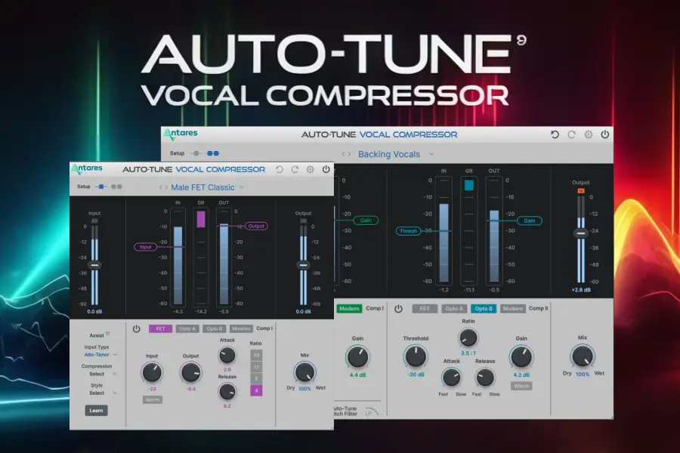Click blue Gain marker on Comp II meter
This screenshot has width=680, height=453.
pyautogui.click(x=529, y=220)
